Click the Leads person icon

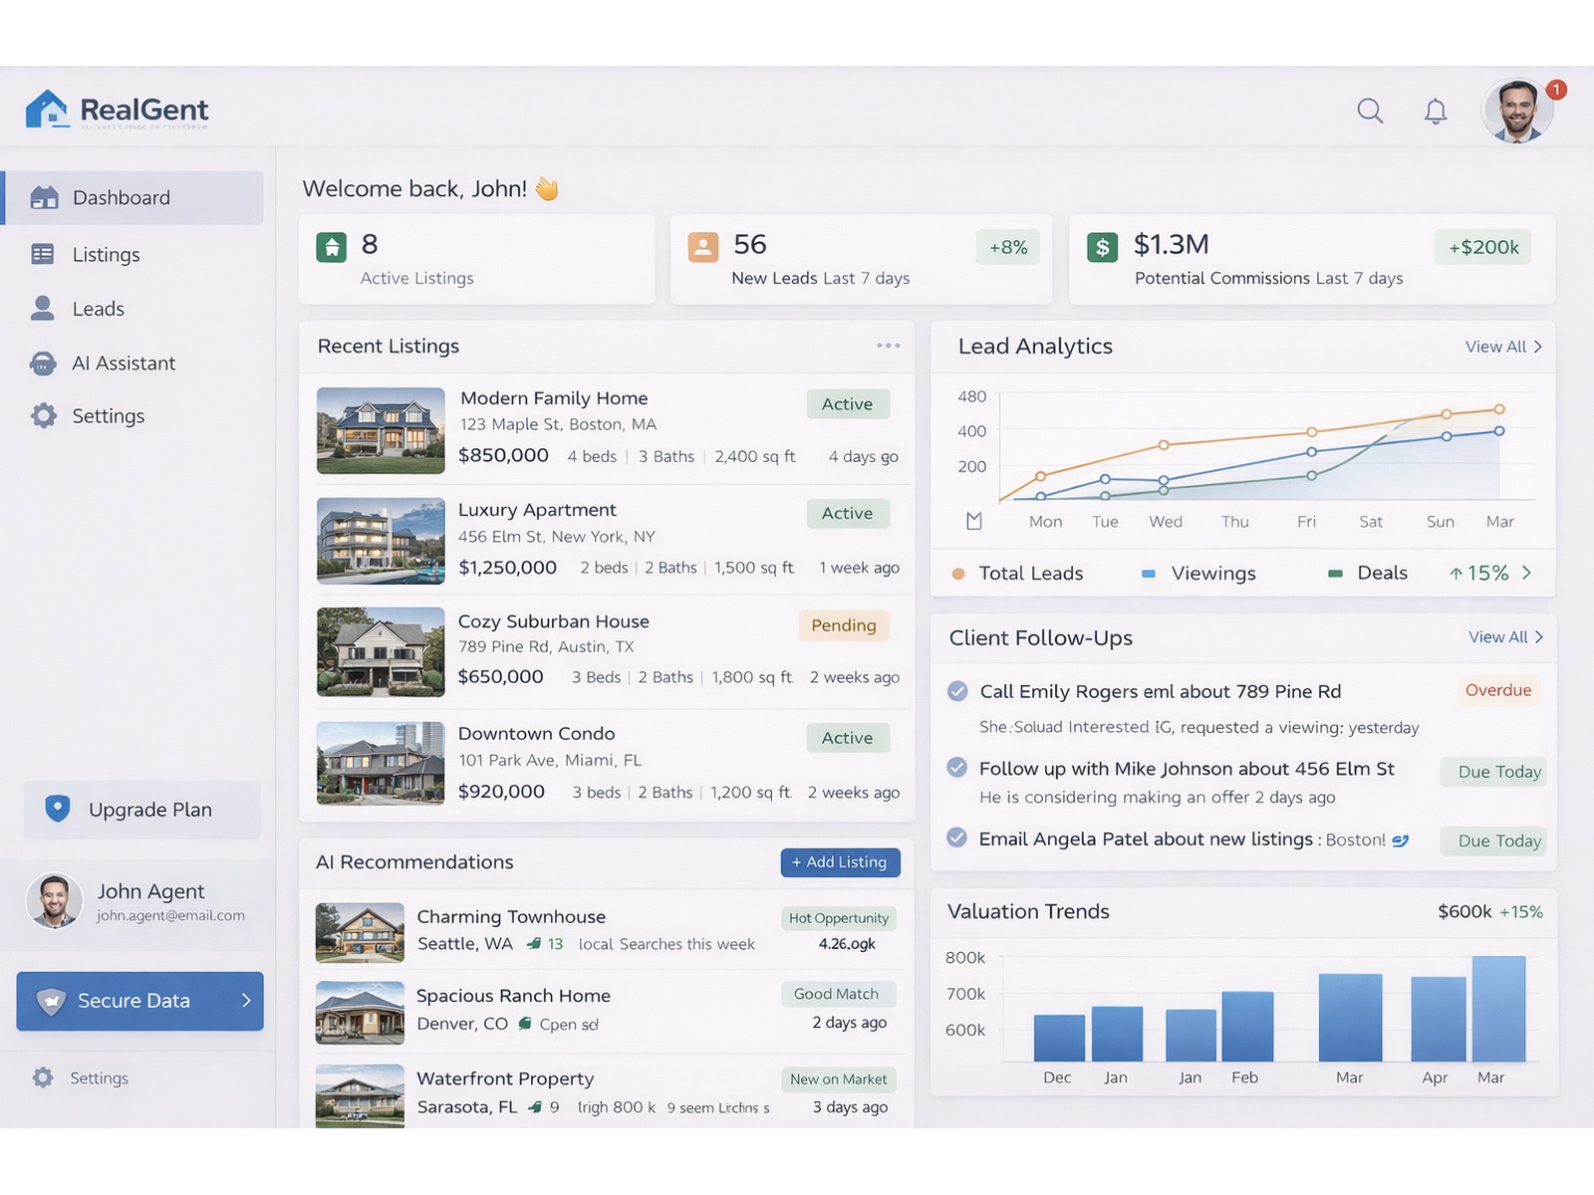point(43,308)
